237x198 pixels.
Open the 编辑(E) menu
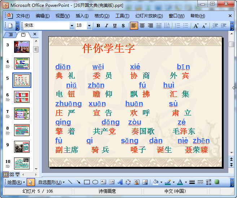tap(43, 16)
